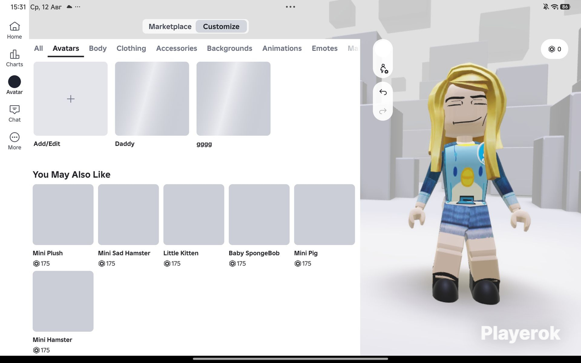Open the Animations tab

coord(282,48)
